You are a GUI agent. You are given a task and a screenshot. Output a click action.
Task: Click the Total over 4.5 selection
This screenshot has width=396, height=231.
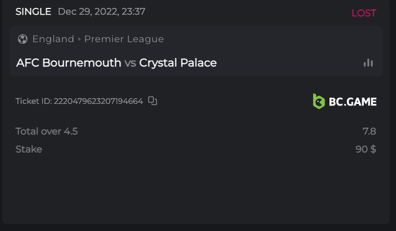click(x=46, y=131)
